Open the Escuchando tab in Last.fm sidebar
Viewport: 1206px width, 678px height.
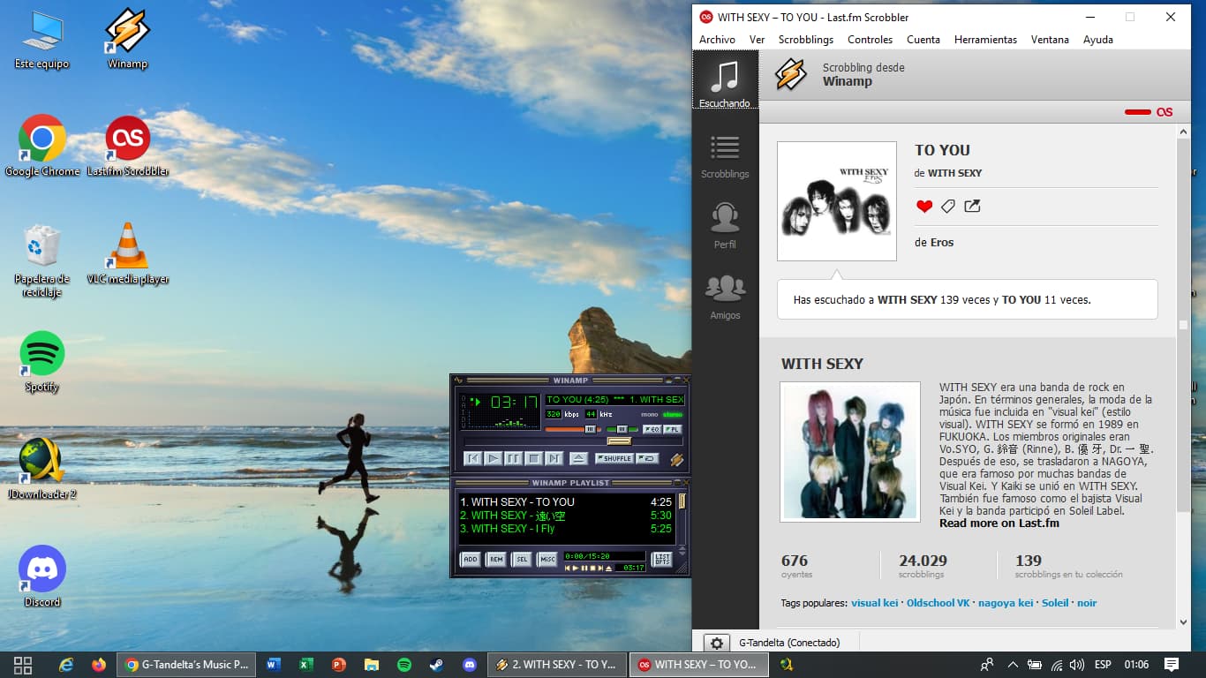tap(725, 80)
